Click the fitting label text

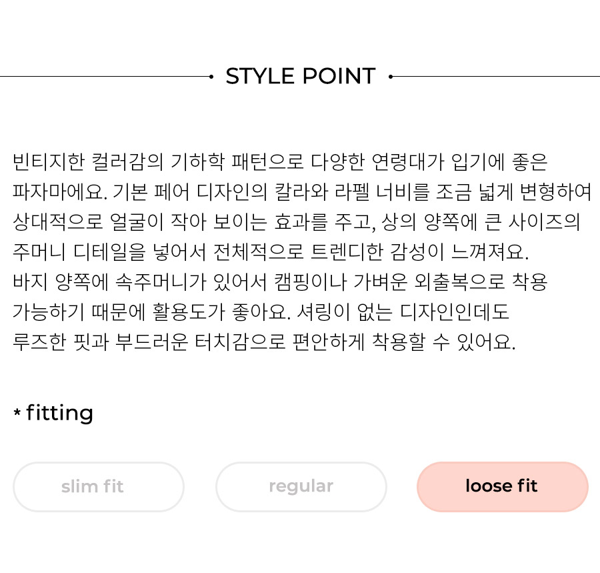[x=59, y=414]
